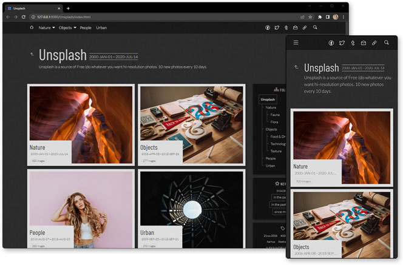
Task: Click the email envelope icon in desktop header
Action: pos(296,28)
